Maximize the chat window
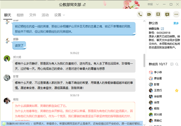The image size is (181, 126). pos(171,4)
